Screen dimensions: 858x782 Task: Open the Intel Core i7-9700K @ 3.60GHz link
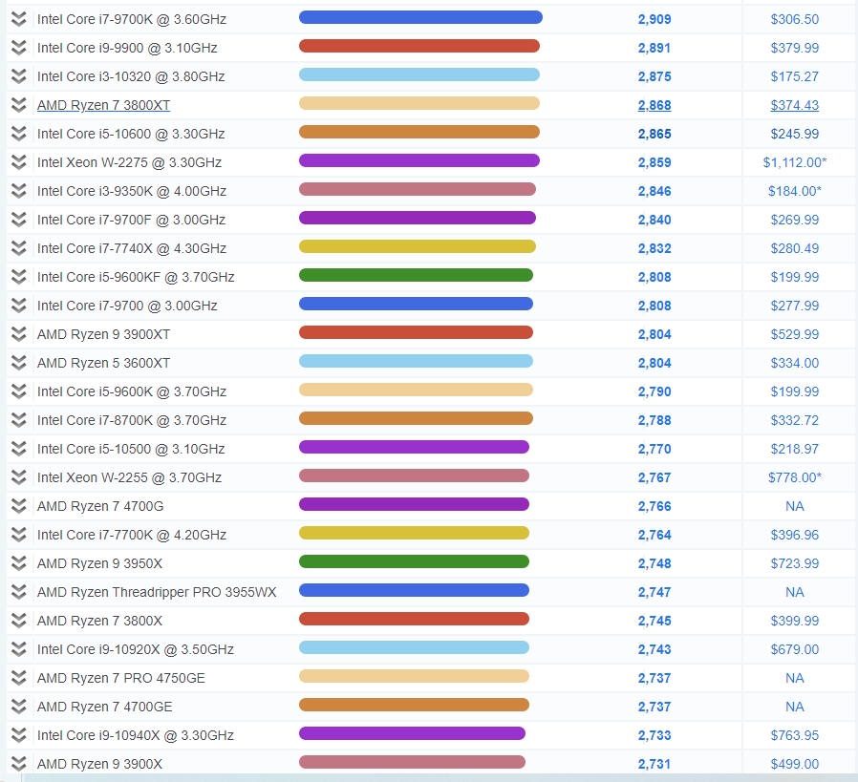(132, 19)
